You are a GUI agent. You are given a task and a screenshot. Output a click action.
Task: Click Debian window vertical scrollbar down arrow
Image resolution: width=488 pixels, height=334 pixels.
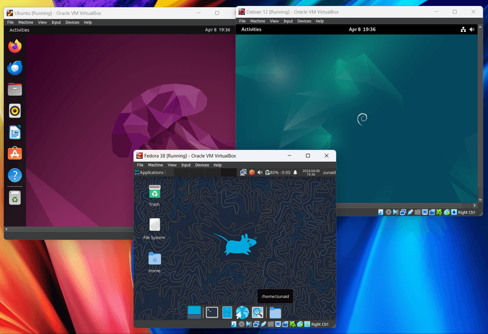pyautogui.click(x=480, y=200)
